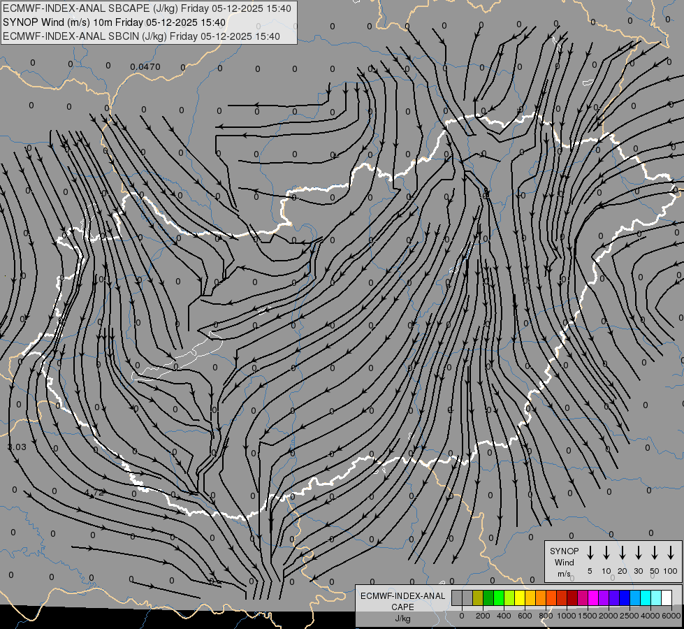Viewport: 684px width, 629px height.
Task: Click the 'ECMWF-INDEX-ANAL SBCAPE (J/kg)' title line
Action: pos(147,8)
